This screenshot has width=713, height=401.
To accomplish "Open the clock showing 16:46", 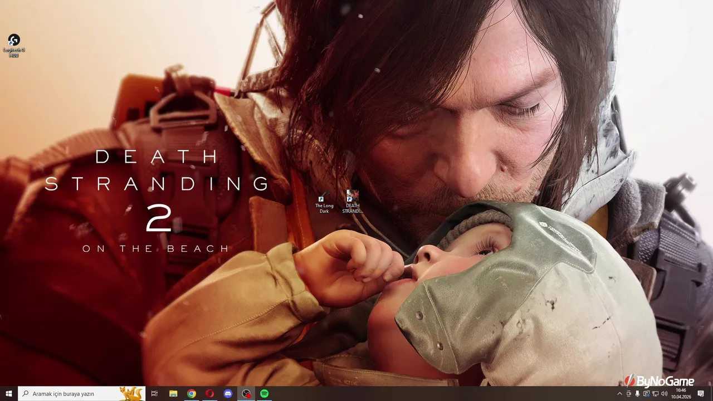I will click(681, 394).
